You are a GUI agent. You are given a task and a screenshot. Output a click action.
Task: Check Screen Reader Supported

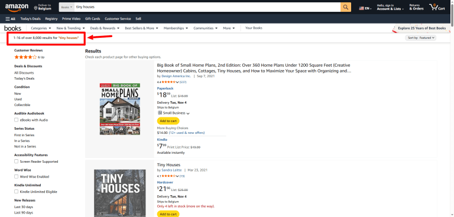click(16, 162)
